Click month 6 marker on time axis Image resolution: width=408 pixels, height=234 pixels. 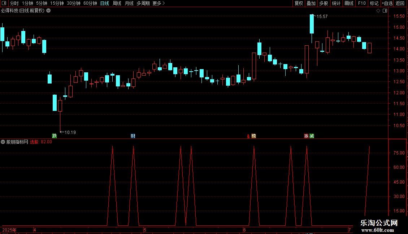(x=244, y=230)
